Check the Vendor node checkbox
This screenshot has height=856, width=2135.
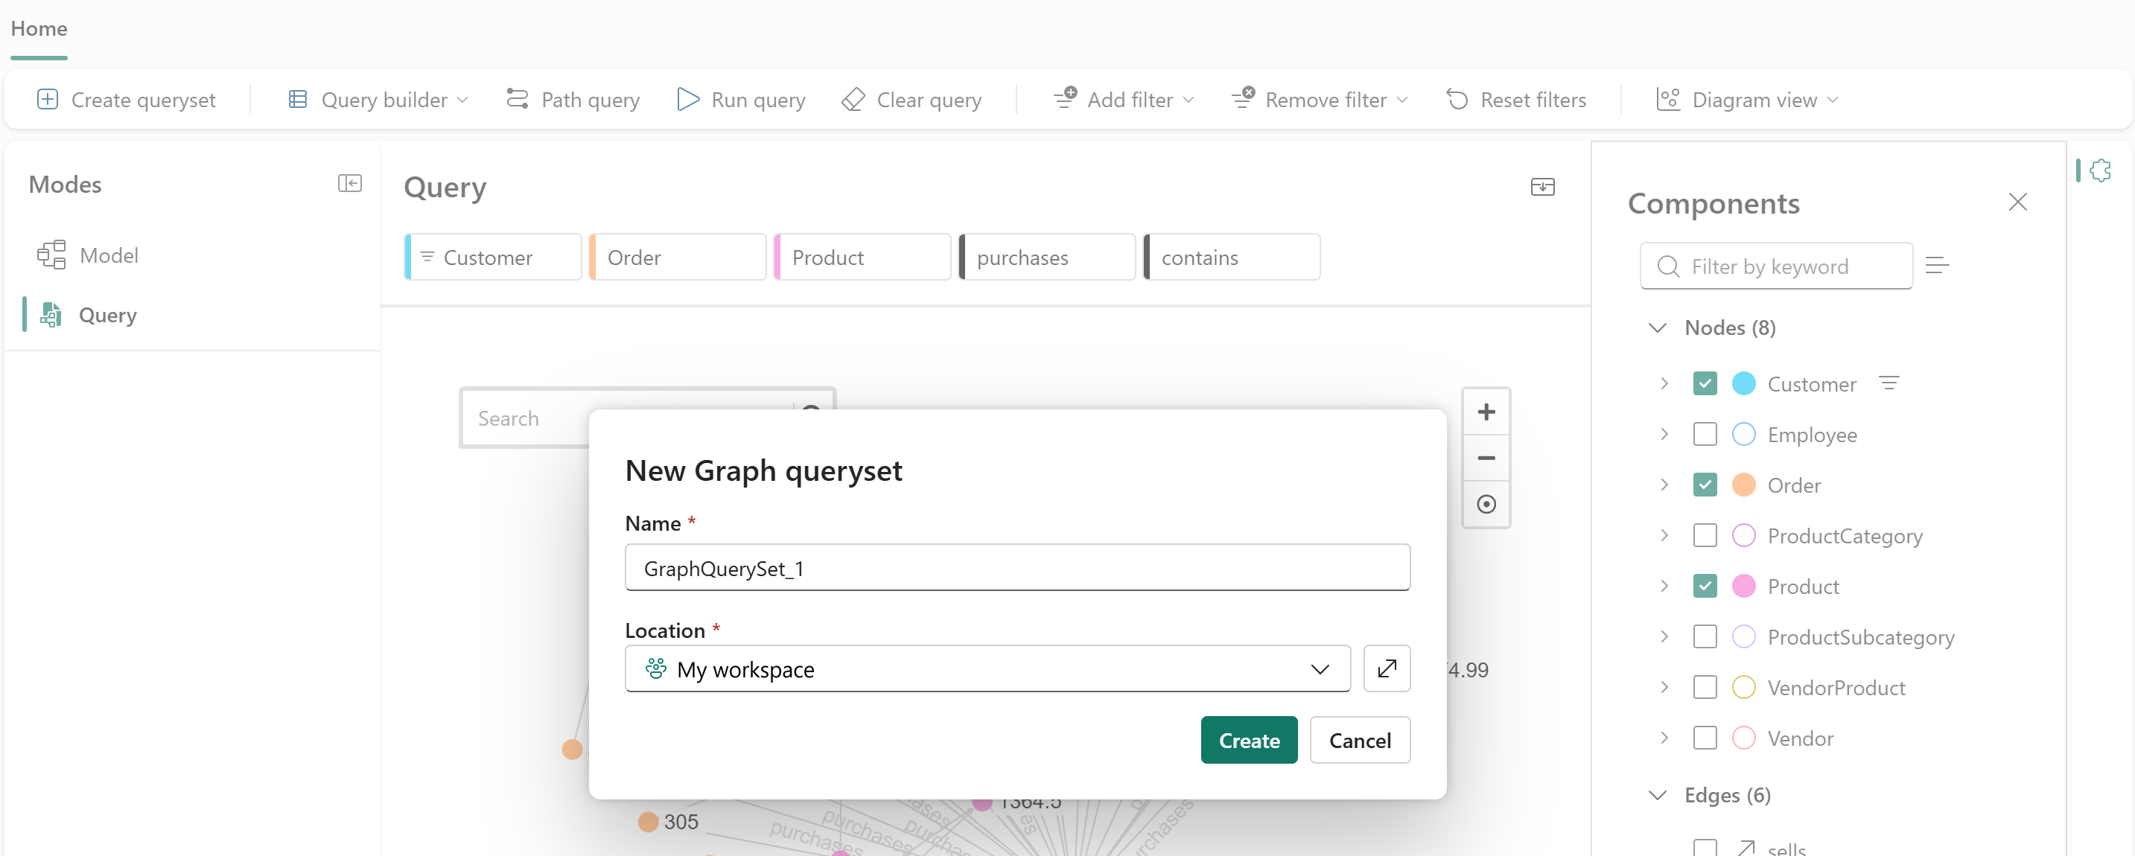[1704, 738]
